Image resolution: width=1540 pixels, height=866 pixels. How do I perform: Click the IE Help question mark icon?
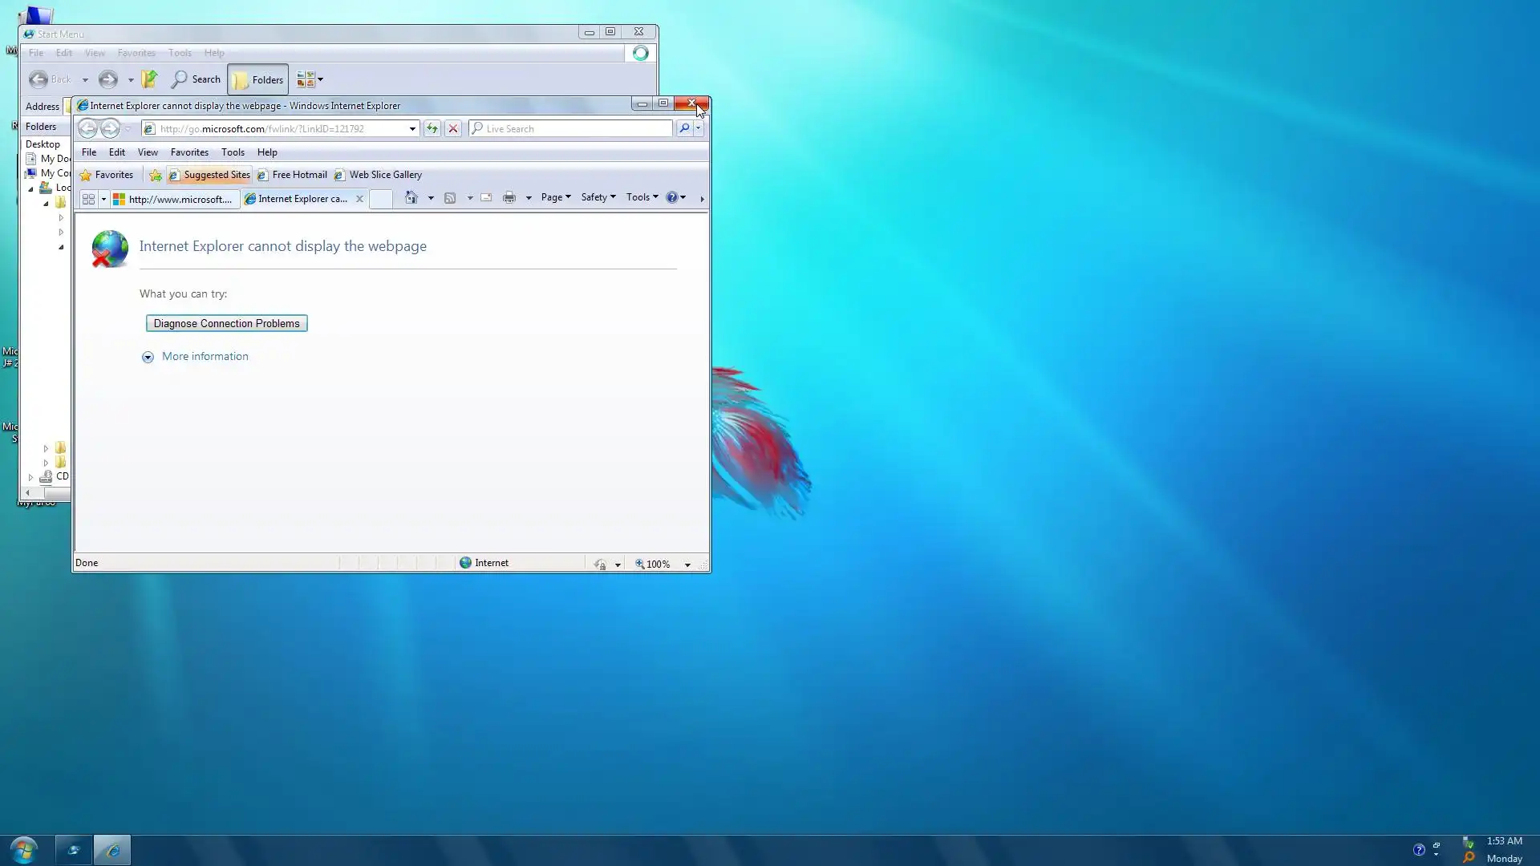(671, 197)
